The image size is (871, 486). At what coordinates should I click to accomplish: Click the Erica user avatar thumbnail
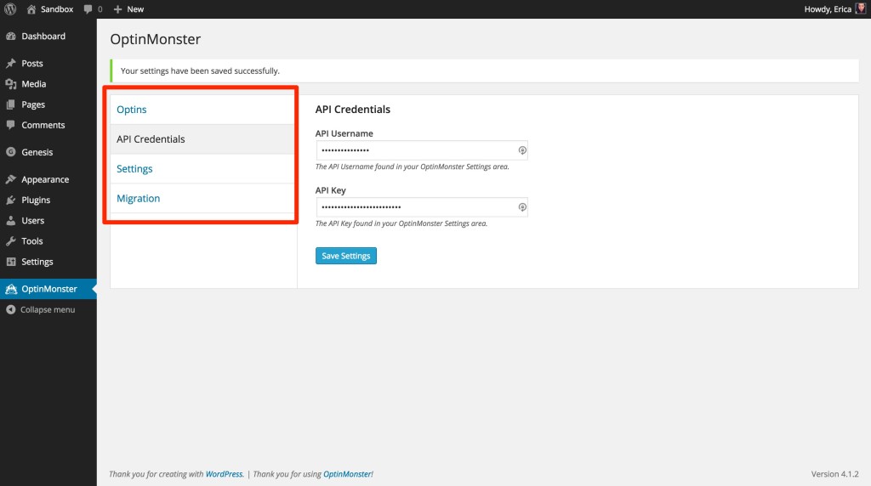click(x=860, y=9)
